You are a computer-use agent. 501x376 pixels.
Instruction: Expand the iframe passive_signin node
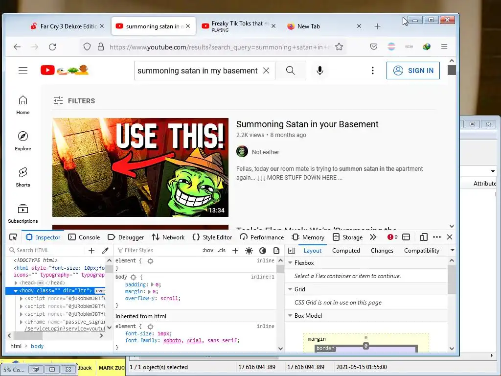click(x=22, y=322)
